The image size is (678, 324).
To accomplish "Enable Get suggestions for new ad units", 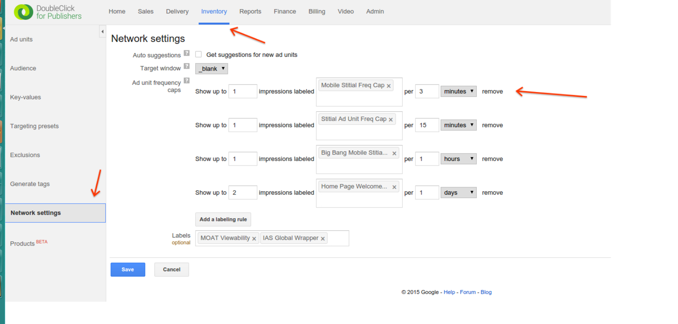I will click(199, 55).
